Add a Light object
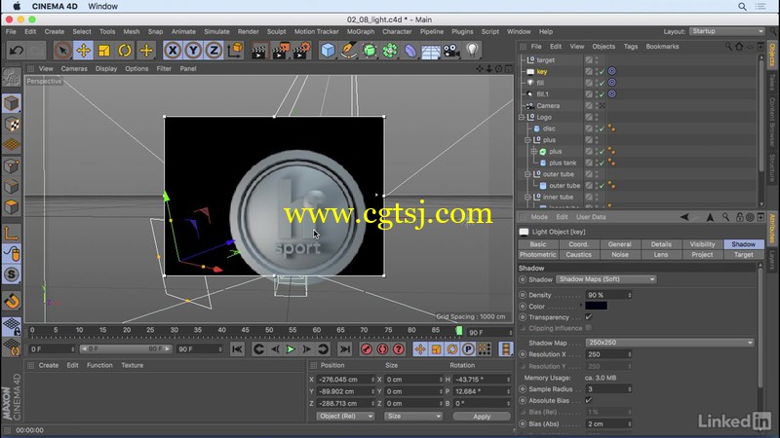 pyautogui.click(x=472, y=51)
